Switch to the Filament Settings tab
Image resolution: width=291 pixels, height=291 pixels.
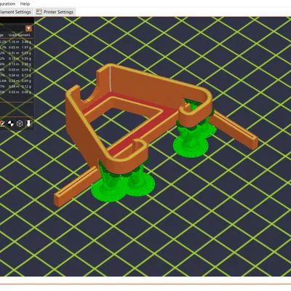16,12
